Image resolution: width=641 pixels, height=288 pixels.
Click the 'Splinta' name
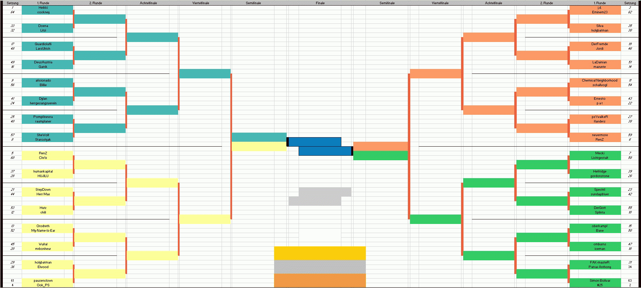pyautogui.click(x=595, y=212)
